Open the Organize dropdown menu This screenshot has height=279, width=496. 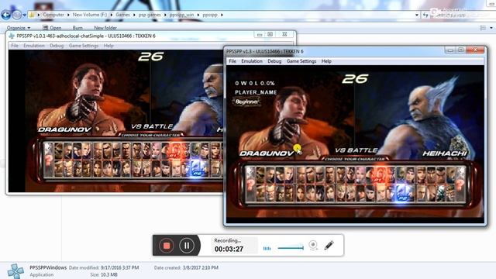[19, 28]
